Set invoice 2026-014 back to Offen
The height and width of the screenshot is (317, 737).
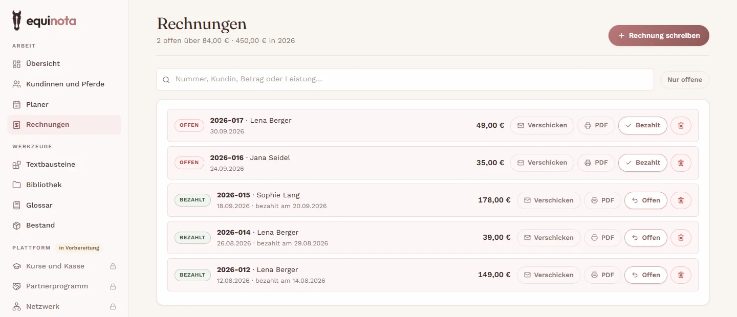pyautogui.click(x=646, y=238)
